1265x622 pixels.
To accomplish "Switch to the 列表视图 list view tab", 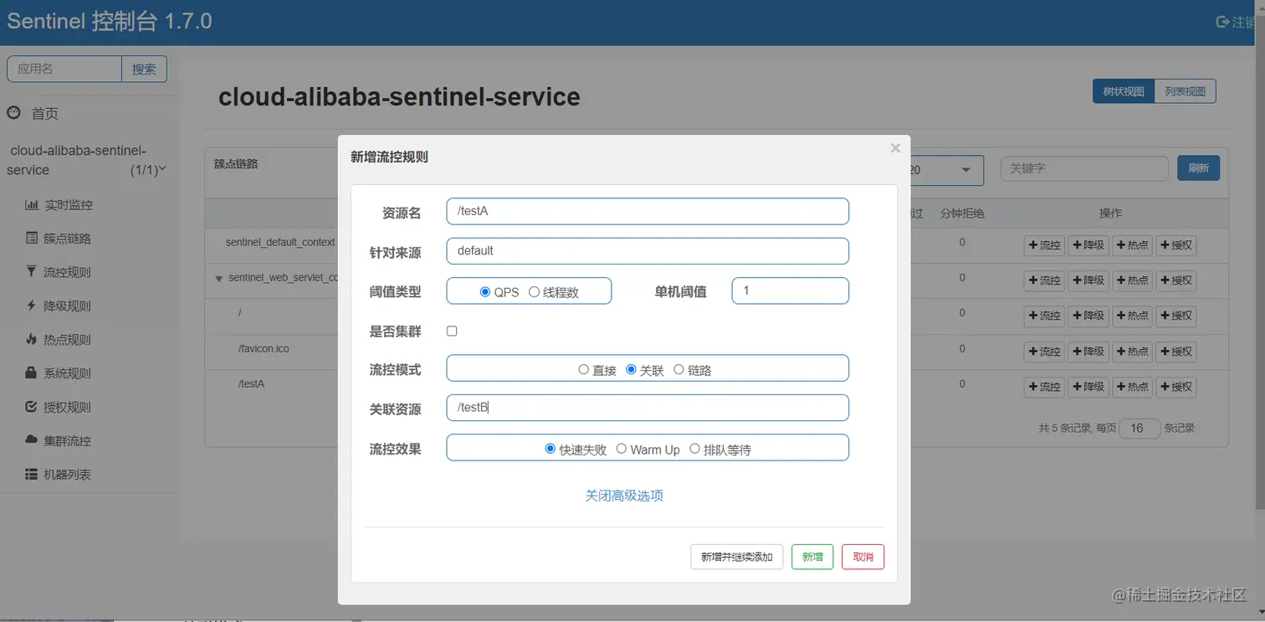I will [x=1186, y=91].
